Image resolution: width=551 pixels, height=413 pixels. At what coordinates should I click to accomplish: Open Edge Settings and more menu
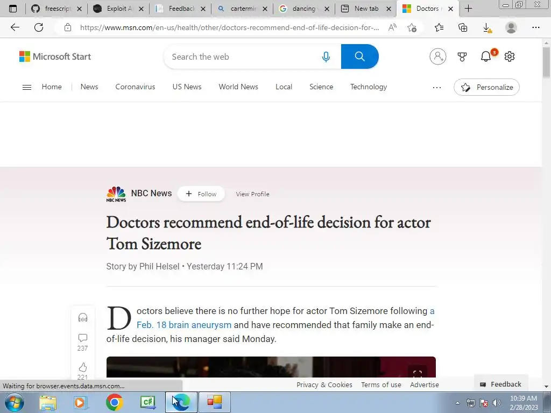[x=535, y=27]
